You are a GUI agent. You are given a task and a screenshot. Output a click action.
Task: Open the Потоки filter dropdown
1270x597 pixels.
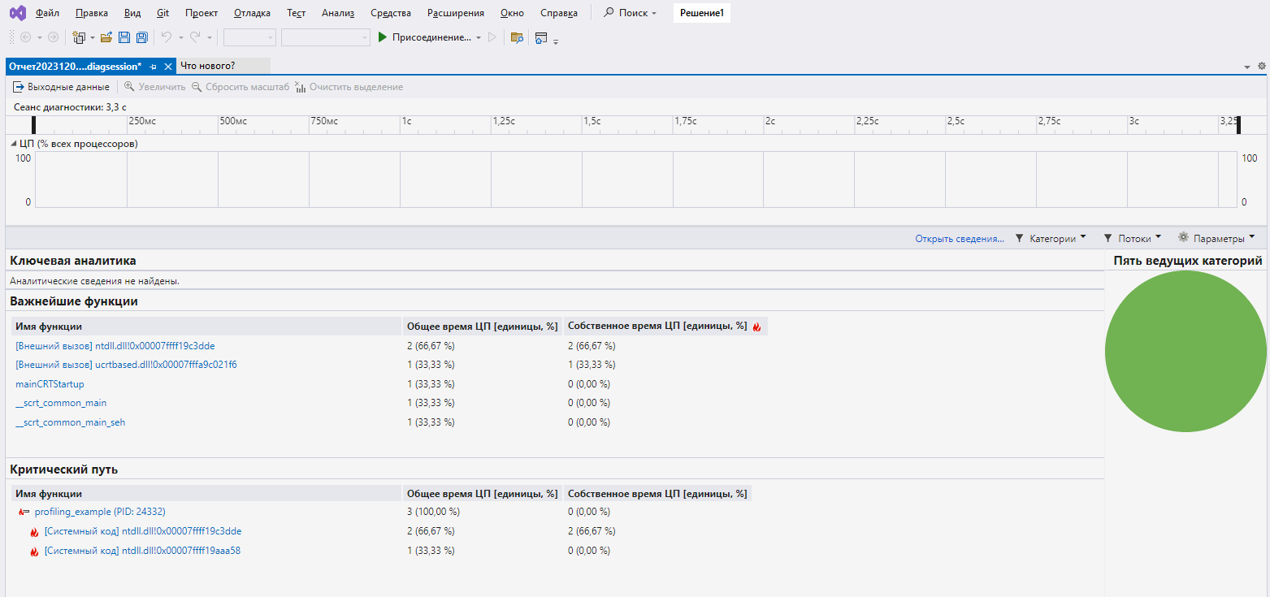click(1132, 238)
